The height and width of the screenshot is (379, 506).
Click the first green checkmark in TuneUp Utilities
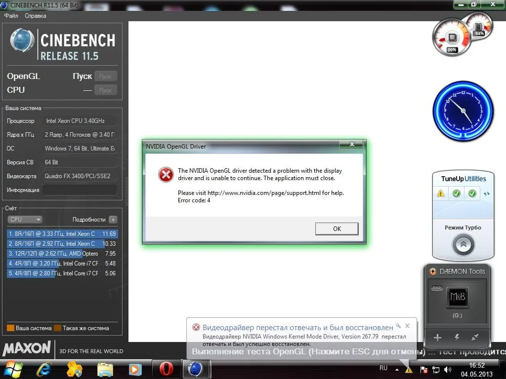pyautogui.click(x=456, y=193)
